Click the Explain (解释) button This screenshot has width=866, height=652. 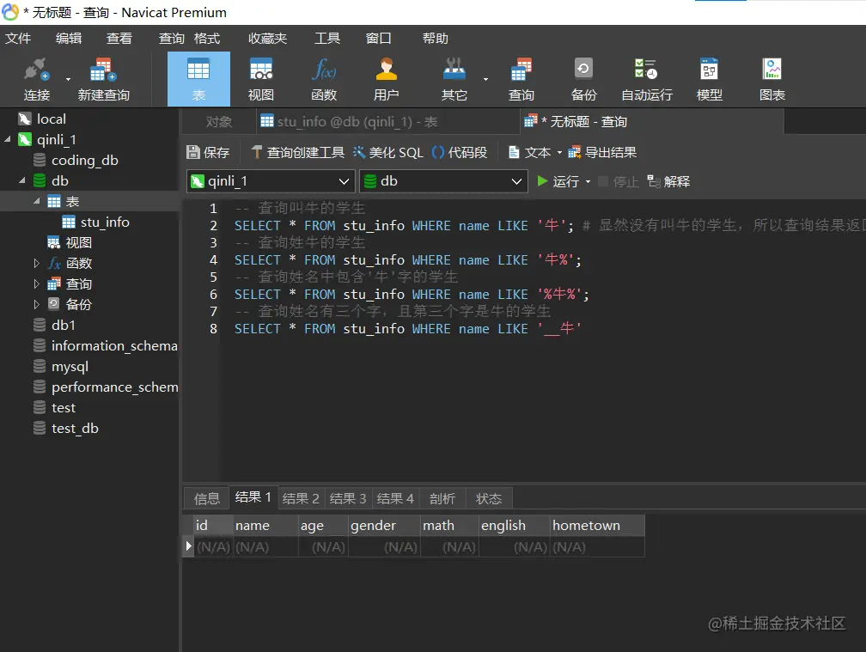668,181
